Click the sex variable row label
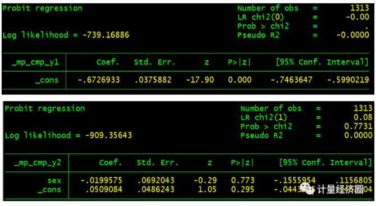The height and width of the screenshot is (206, 376). 54,180
